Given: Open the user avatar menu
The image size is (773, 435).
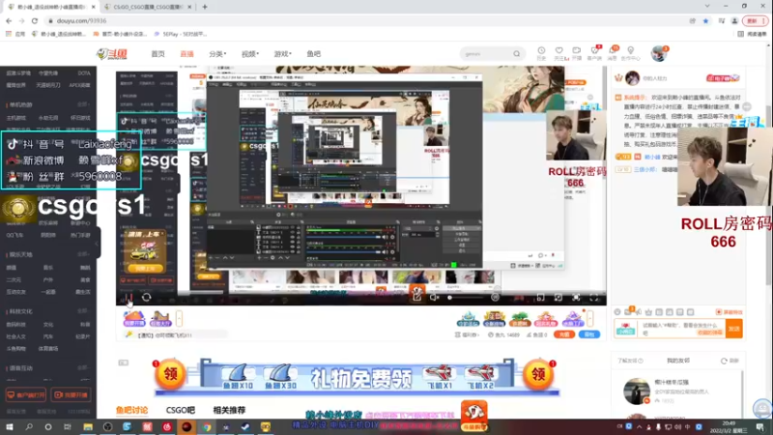Looking at the screenshot, I should [659, 53].
